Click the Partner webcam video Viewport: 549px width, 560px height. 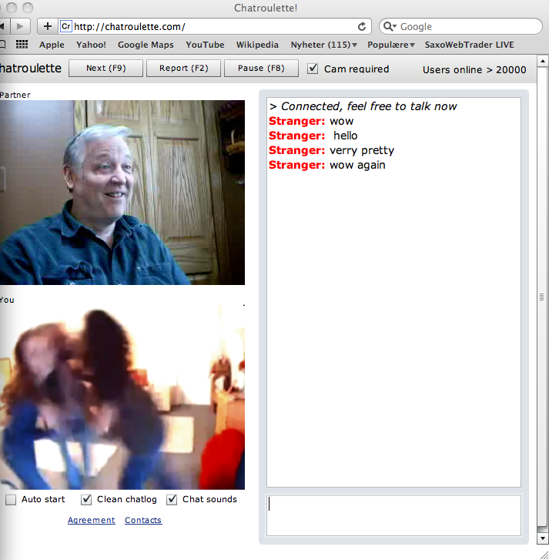pyautogui.click(x=122, y=193)
